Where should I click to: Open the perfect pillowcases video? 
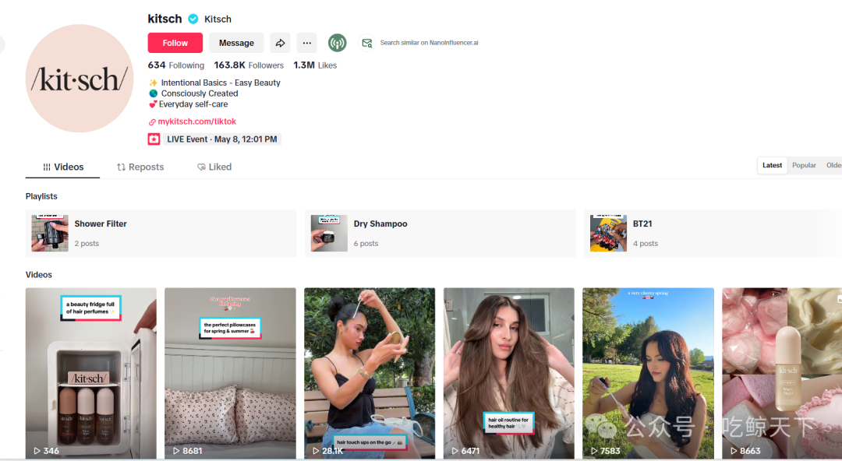coord(230,373)
